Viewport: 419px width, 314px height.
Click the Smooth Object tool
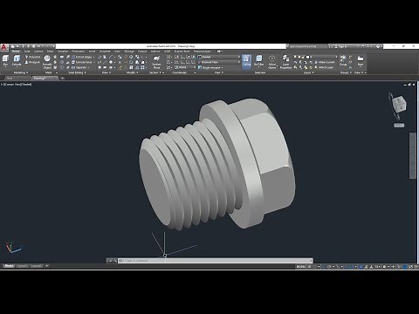(47, 62)
